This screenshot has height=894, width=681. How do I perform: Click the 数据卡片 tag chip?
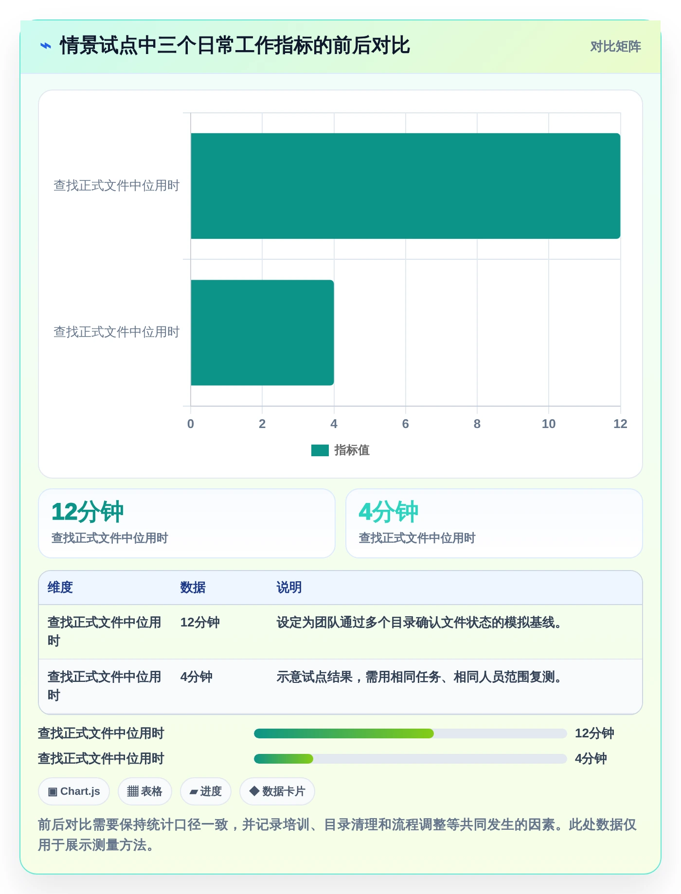[277, 791]
